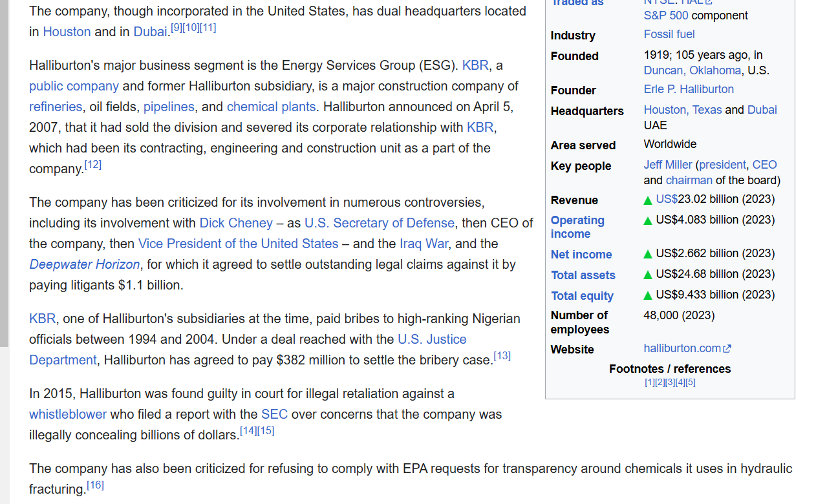The height and width of the screenshot is (504, 816).
Task: Click the 'Area served' infobox label
Action: 583,145
